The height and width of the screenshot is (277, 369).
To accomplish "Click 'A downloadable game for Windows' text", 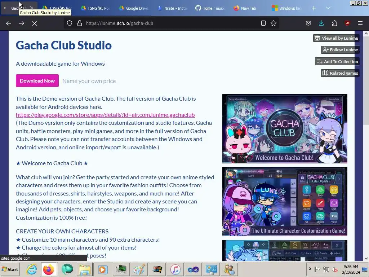I will [x=60, y=63].
